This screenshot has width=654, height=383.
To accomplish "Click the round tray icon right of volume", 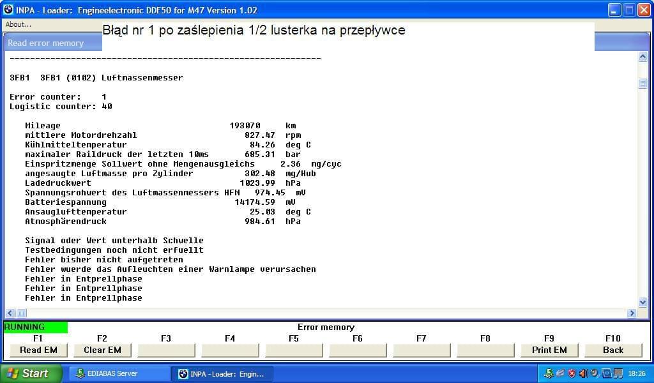I will [595, 373].
